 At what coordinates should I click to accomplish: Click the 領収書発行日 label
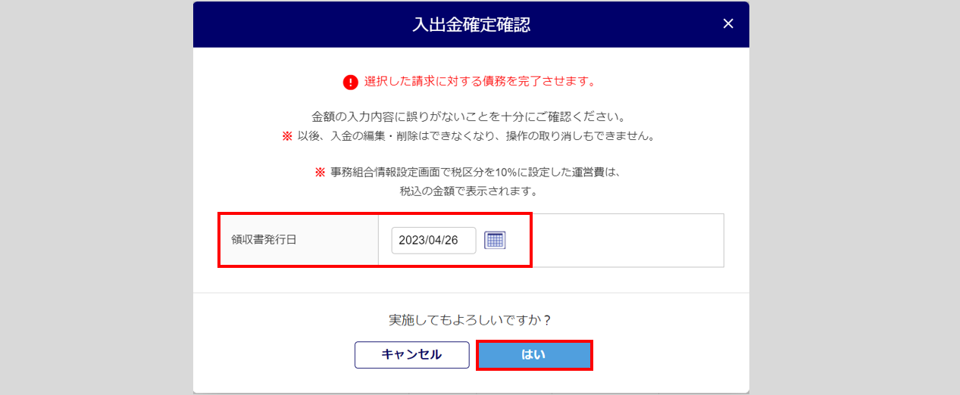click(264, 240)
